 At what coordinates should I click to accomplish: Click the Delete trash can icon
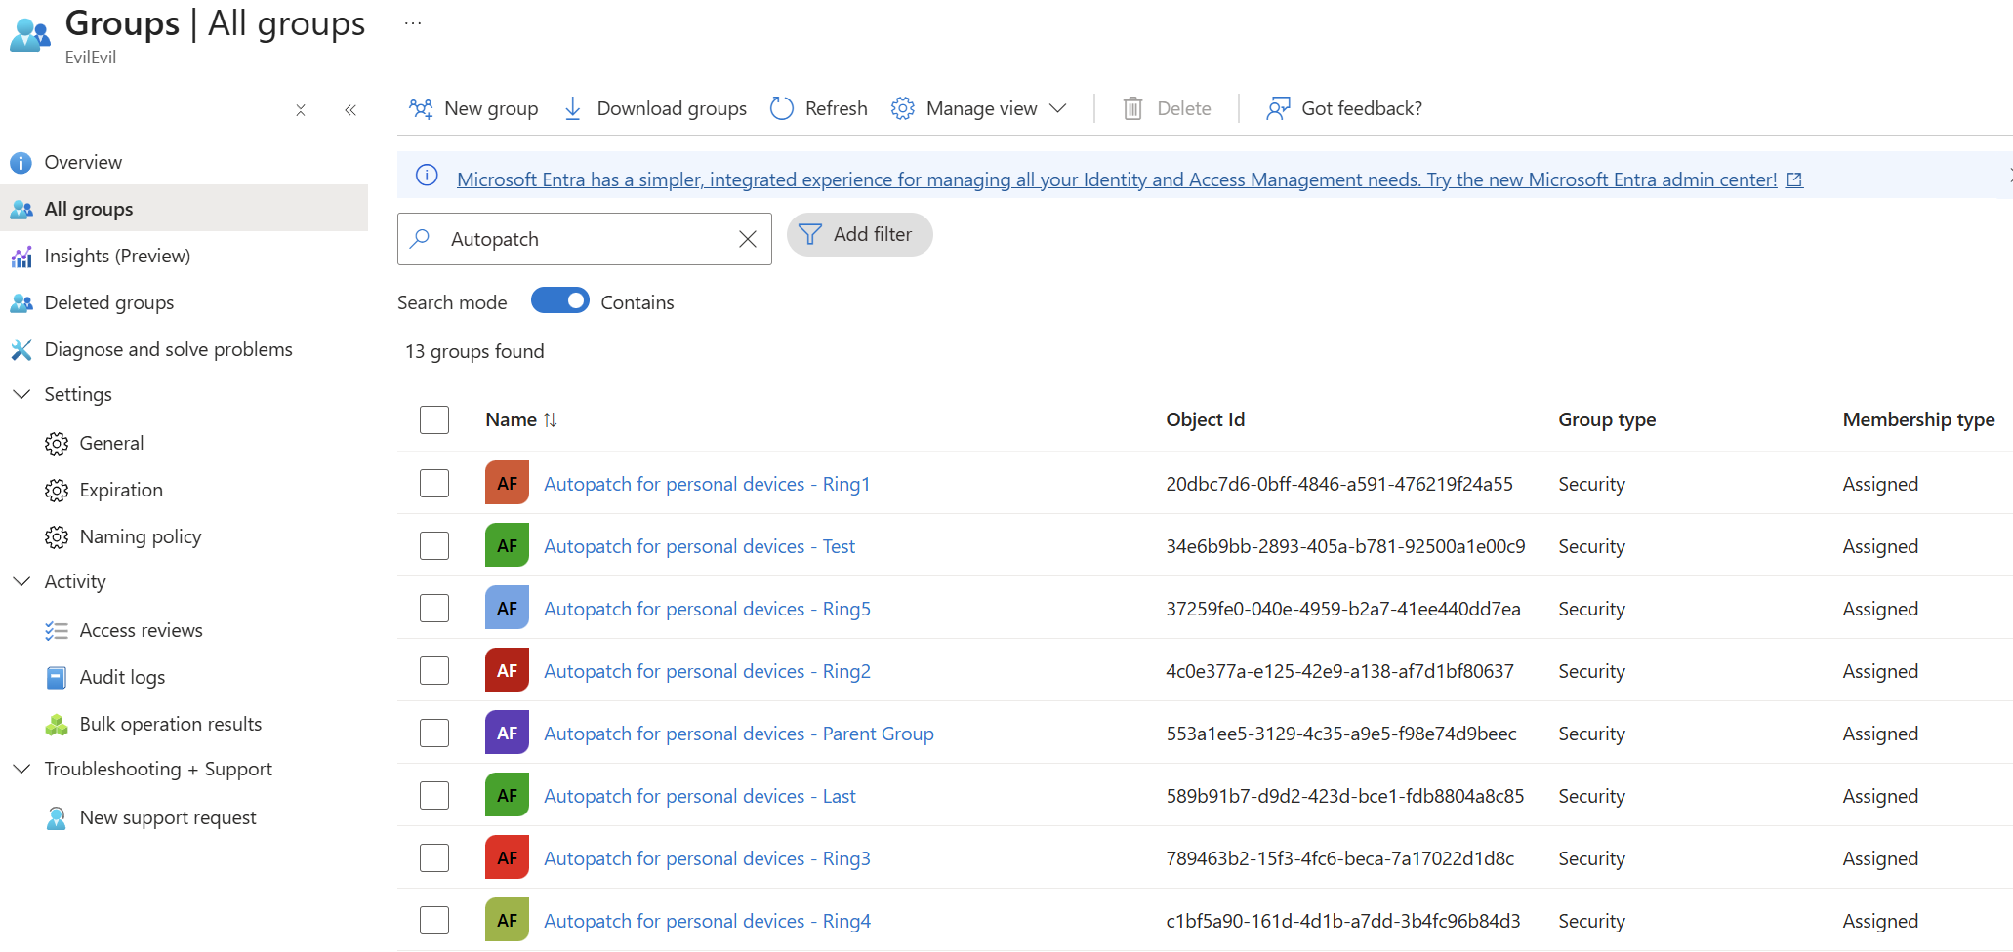(1132, 108)
